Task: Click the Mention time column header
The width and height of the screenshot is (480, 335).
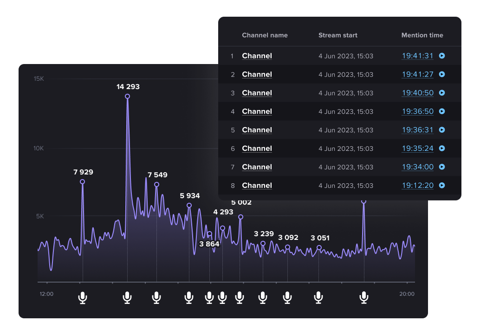Action: coord(422,35)
